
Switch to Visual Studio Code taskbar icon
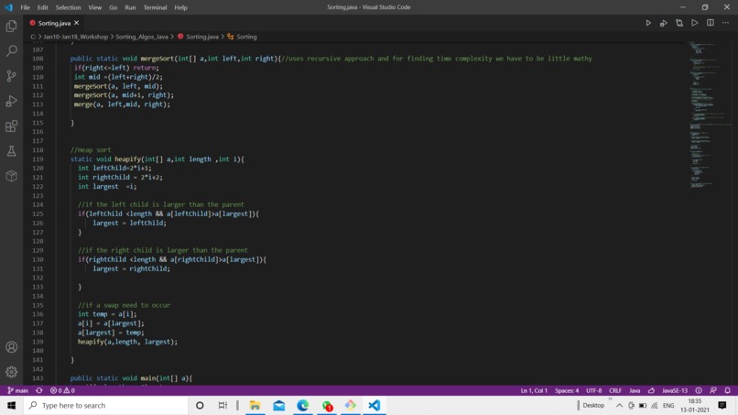tap(374, 405)
